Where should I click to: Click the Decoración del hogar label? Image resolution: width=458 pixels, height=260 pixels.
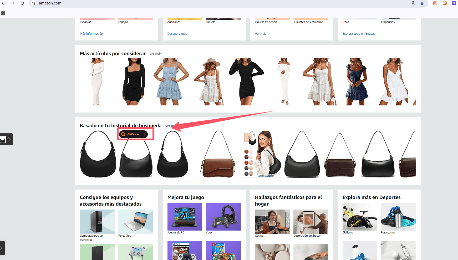[307, 236]
